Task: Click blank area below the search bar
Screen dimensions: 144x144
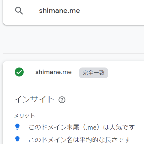Action: coord(73,39)
